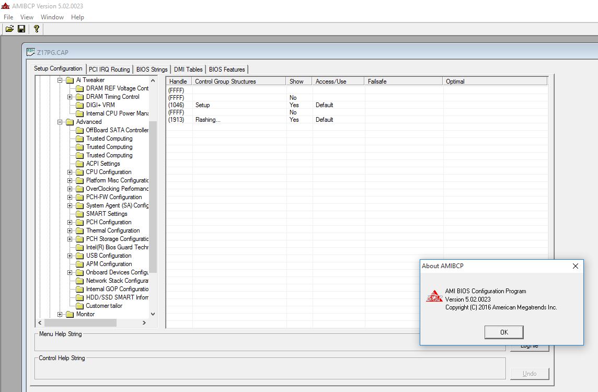This screenshot has width=598, height=392.
Task: Select OffBoard SATA Controller tree item
Action: [117, 131]
